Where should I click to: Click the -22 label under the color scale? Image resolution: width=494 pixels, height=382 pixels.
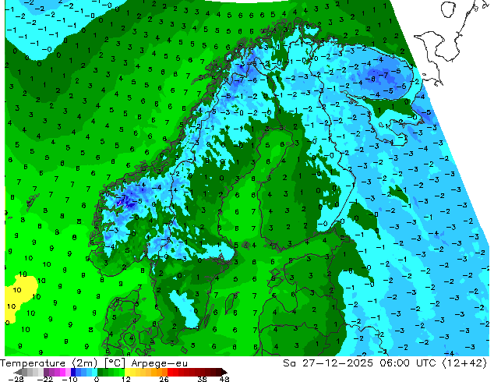click(x=45, y=379)
